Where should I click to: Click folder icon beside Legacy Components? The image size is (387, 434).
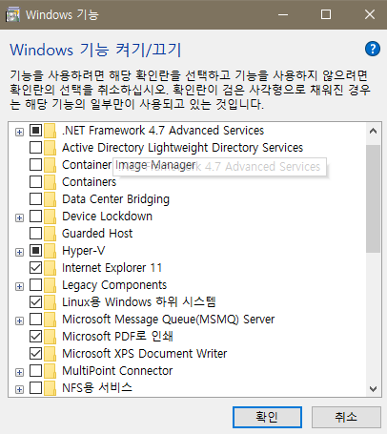51,285
